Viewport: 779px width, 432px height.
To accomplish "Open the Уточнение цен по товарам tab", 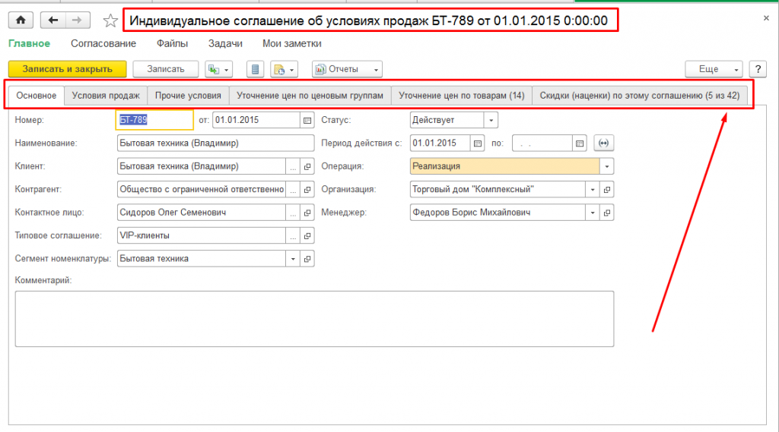I will 462,96.
